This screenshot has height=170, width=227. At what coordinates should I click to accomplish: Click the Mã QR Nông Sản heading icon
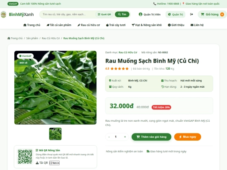coord(37,150)
